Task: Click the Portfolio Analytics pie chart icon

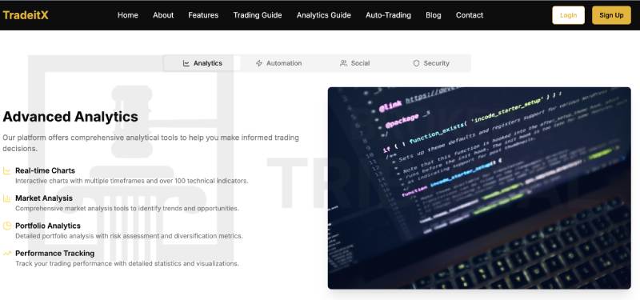Action: [6, 226]
